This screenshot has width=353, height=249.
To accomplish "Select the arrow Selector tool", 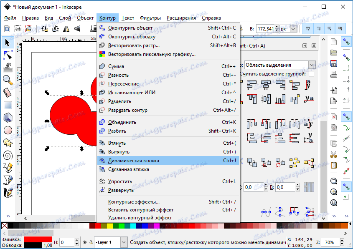I will [x=8, y=43].
